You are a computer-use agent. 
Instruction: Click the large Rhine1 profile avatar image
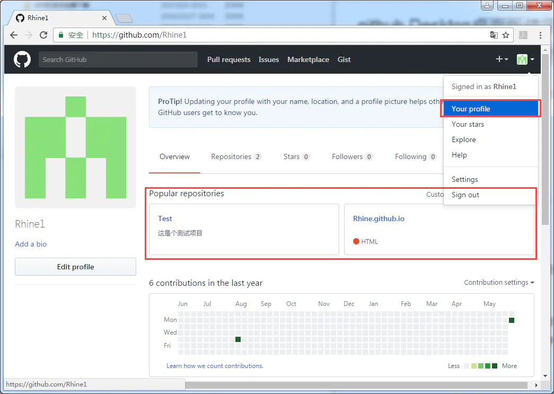[76, 147]
